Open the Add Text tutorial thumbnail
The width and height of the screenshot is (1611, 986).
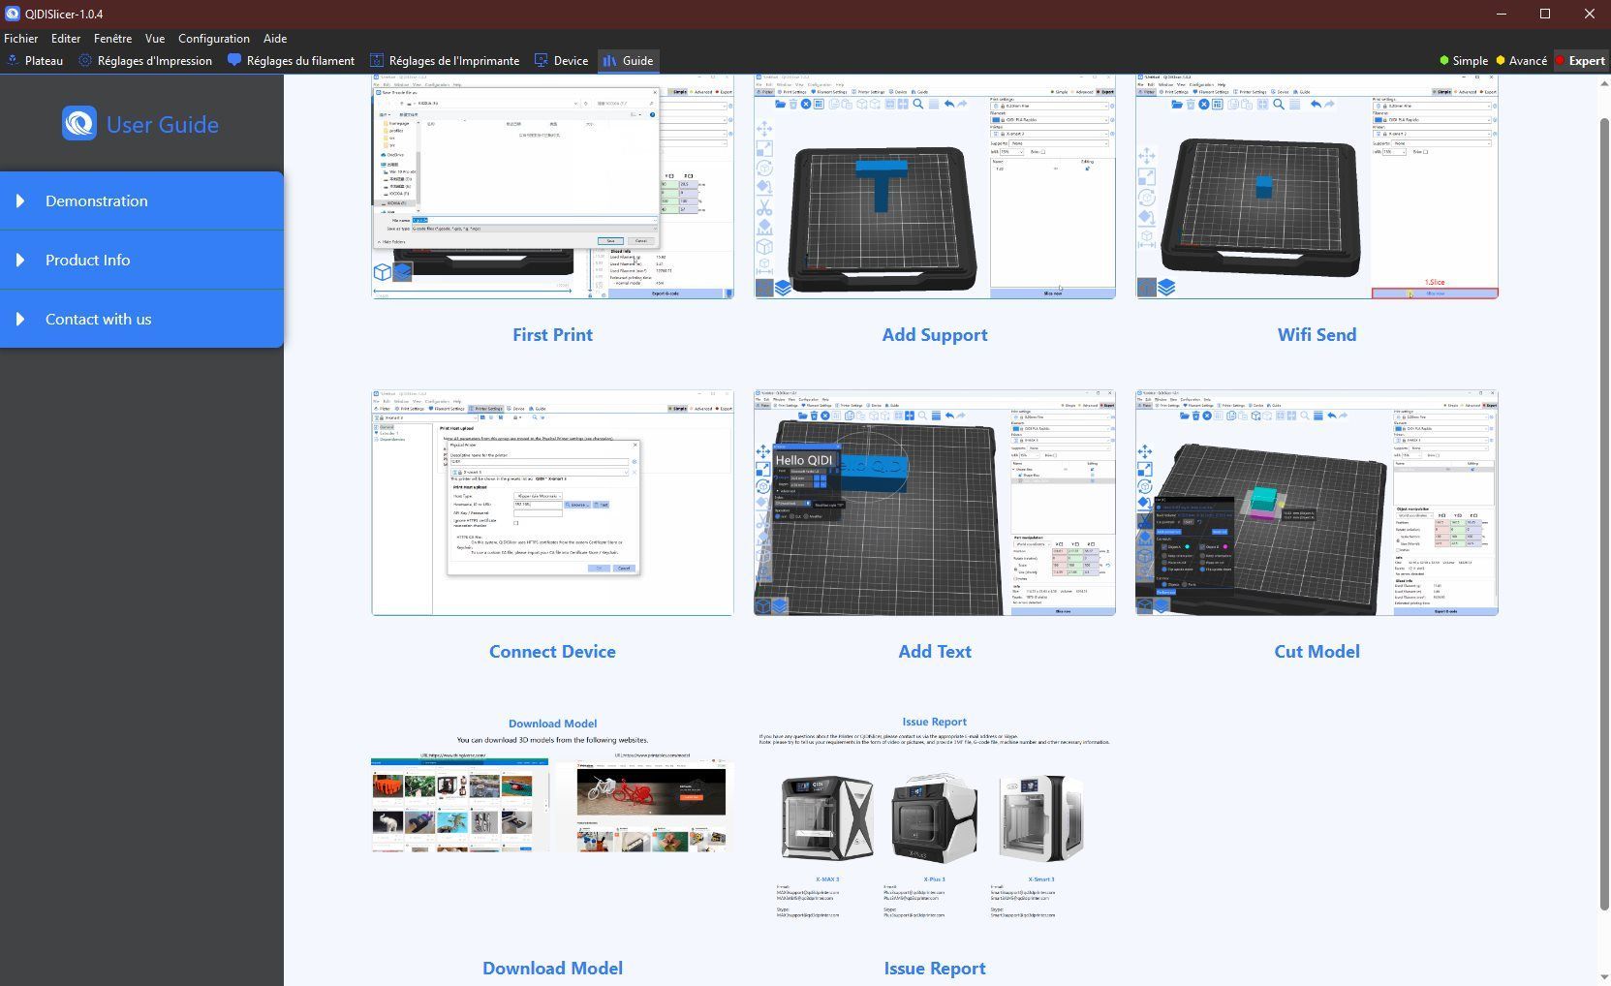click(935, 503)
